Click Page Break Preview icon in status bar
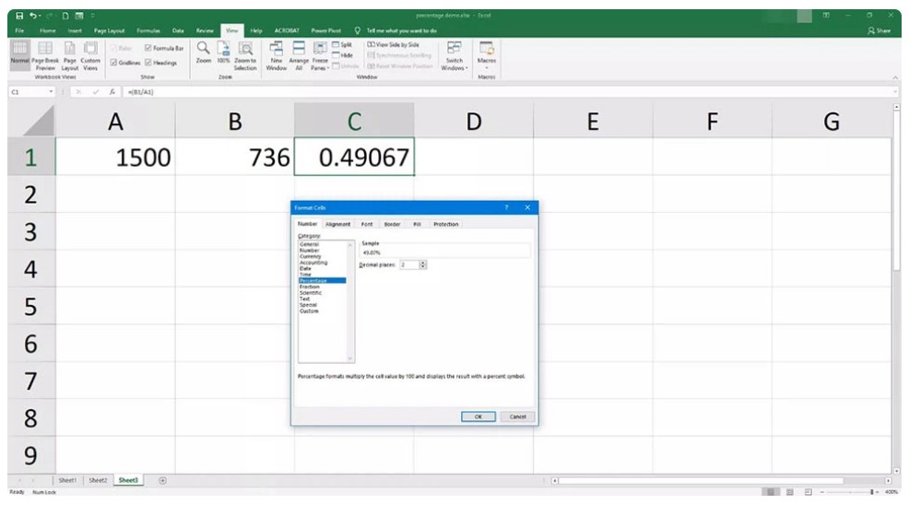The width and height of the screenshot is (909, 505). [x=809, y=492]
